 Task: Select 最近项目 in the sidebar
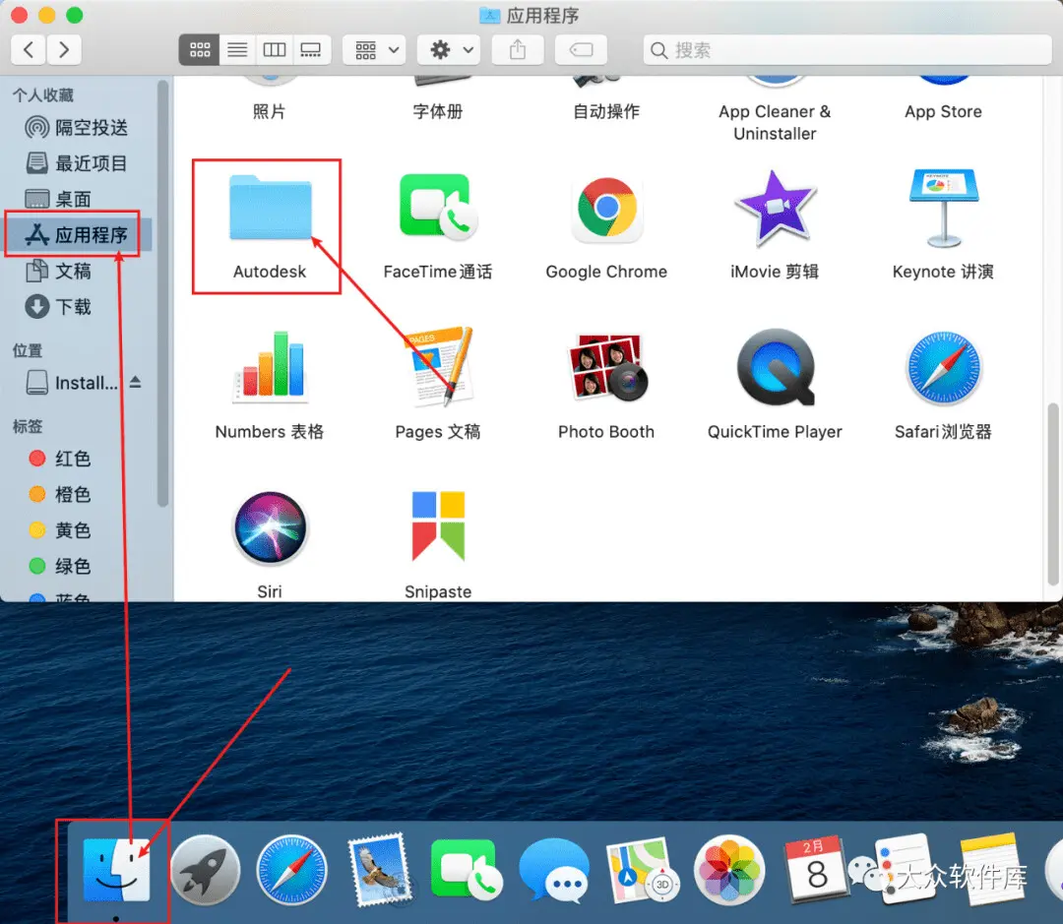coord(77,163)
